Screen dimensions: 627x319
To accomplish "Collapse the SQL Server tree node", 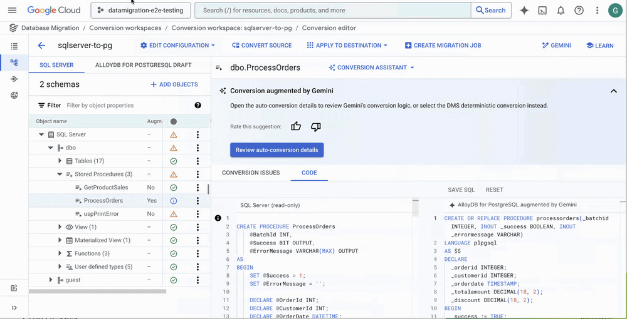I will (41, 134).
